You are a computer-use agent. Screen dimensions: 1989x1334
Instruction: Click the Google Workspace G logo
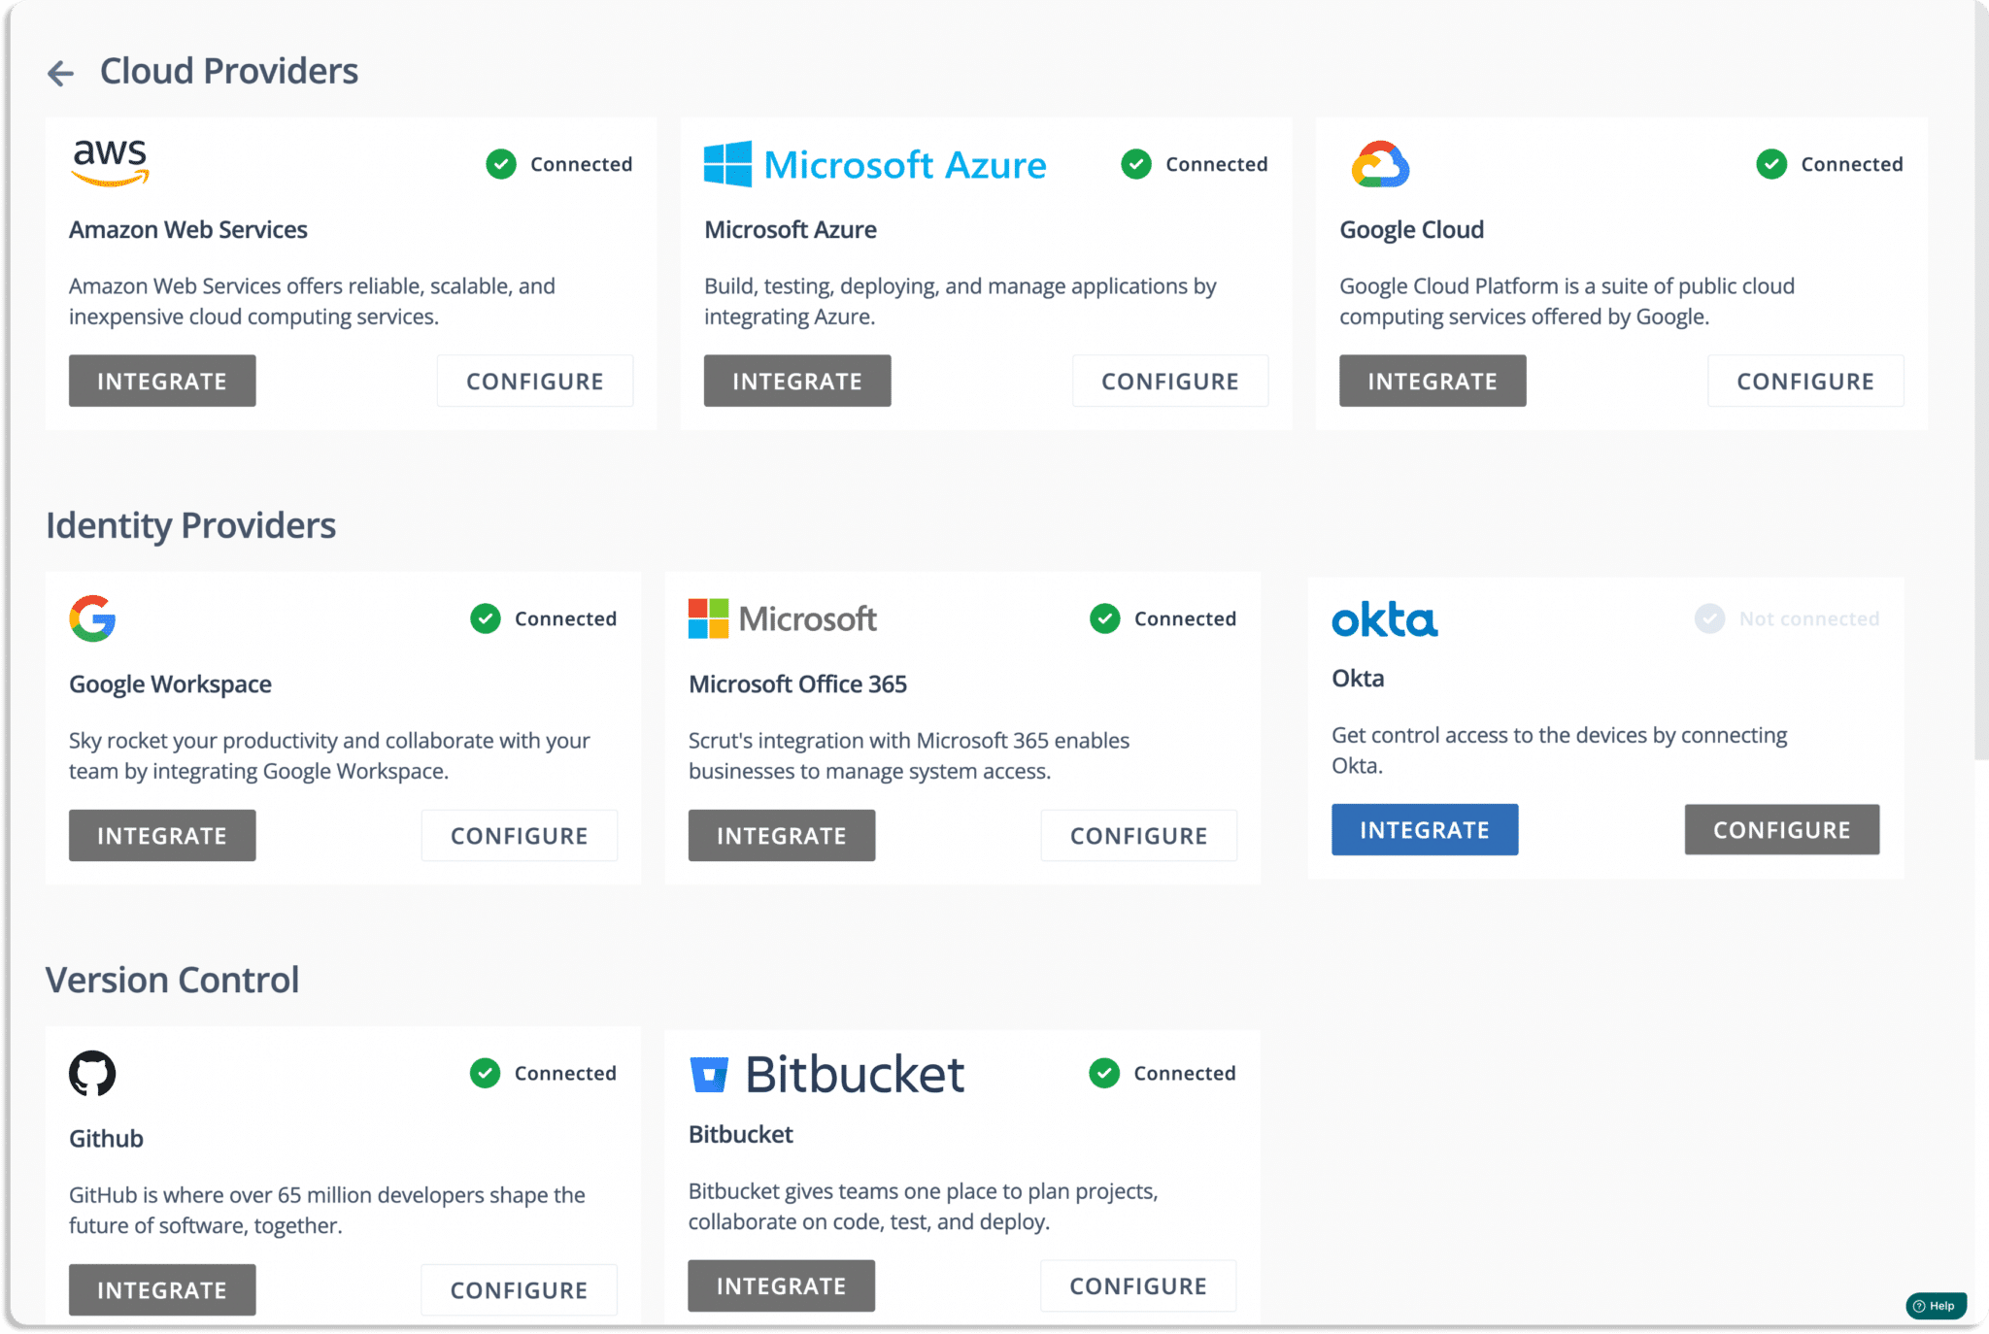coord(92,618)
